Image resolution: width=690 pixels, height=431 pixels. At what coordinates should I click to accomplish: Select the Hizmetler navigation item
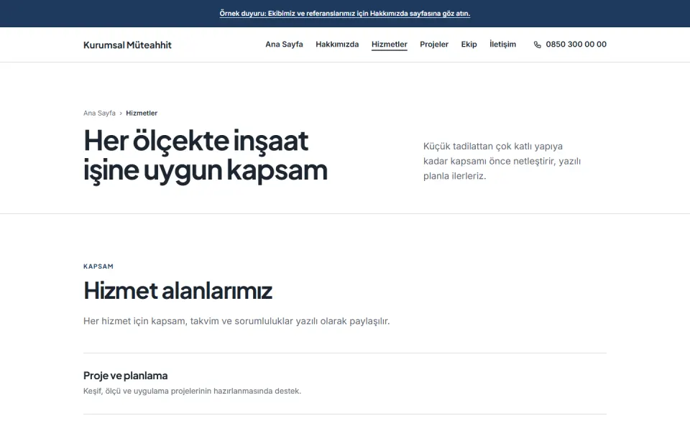[389, 44]
